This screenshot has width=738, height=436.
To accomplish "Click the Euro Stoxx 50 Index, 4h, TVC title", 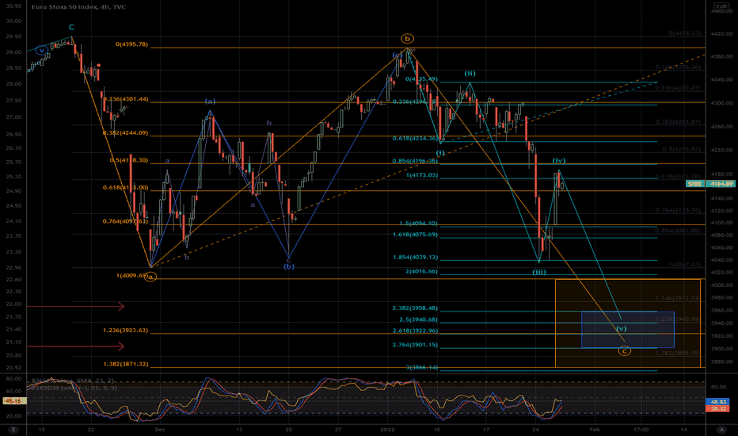I will [x=78, y=7].
